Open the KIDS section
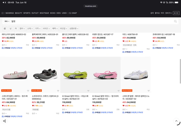 tap(59, 13)
